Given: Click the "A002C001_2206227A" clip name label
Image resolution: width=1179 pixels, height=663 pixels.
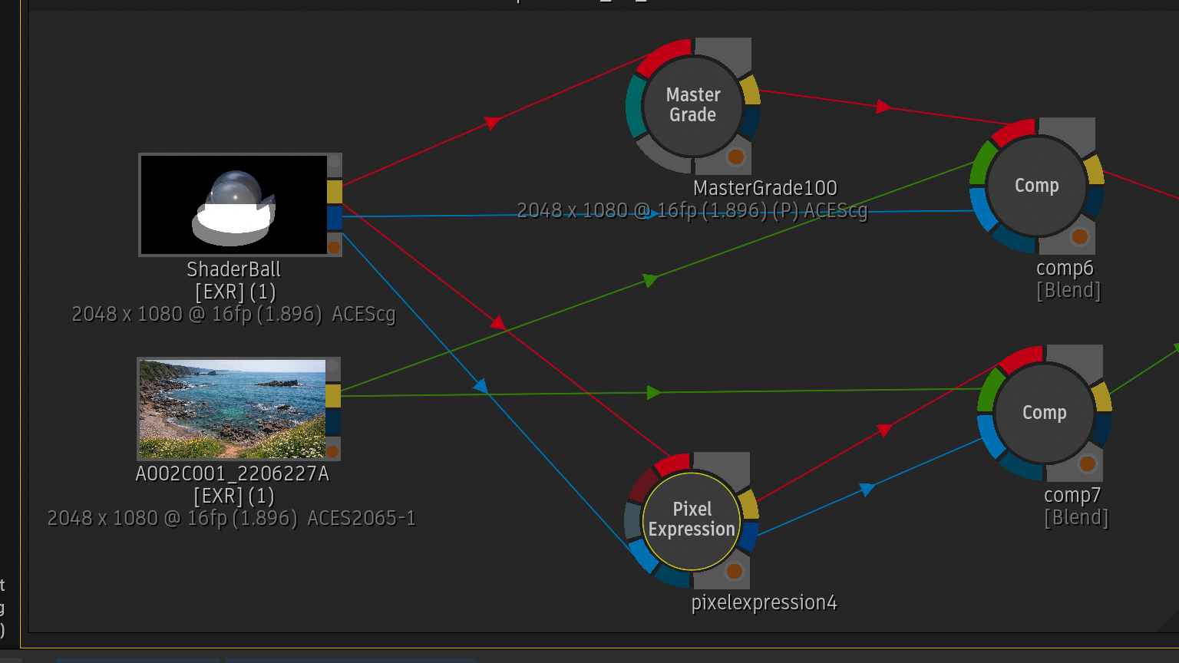Looking at the screenshot, I should 232,473.
